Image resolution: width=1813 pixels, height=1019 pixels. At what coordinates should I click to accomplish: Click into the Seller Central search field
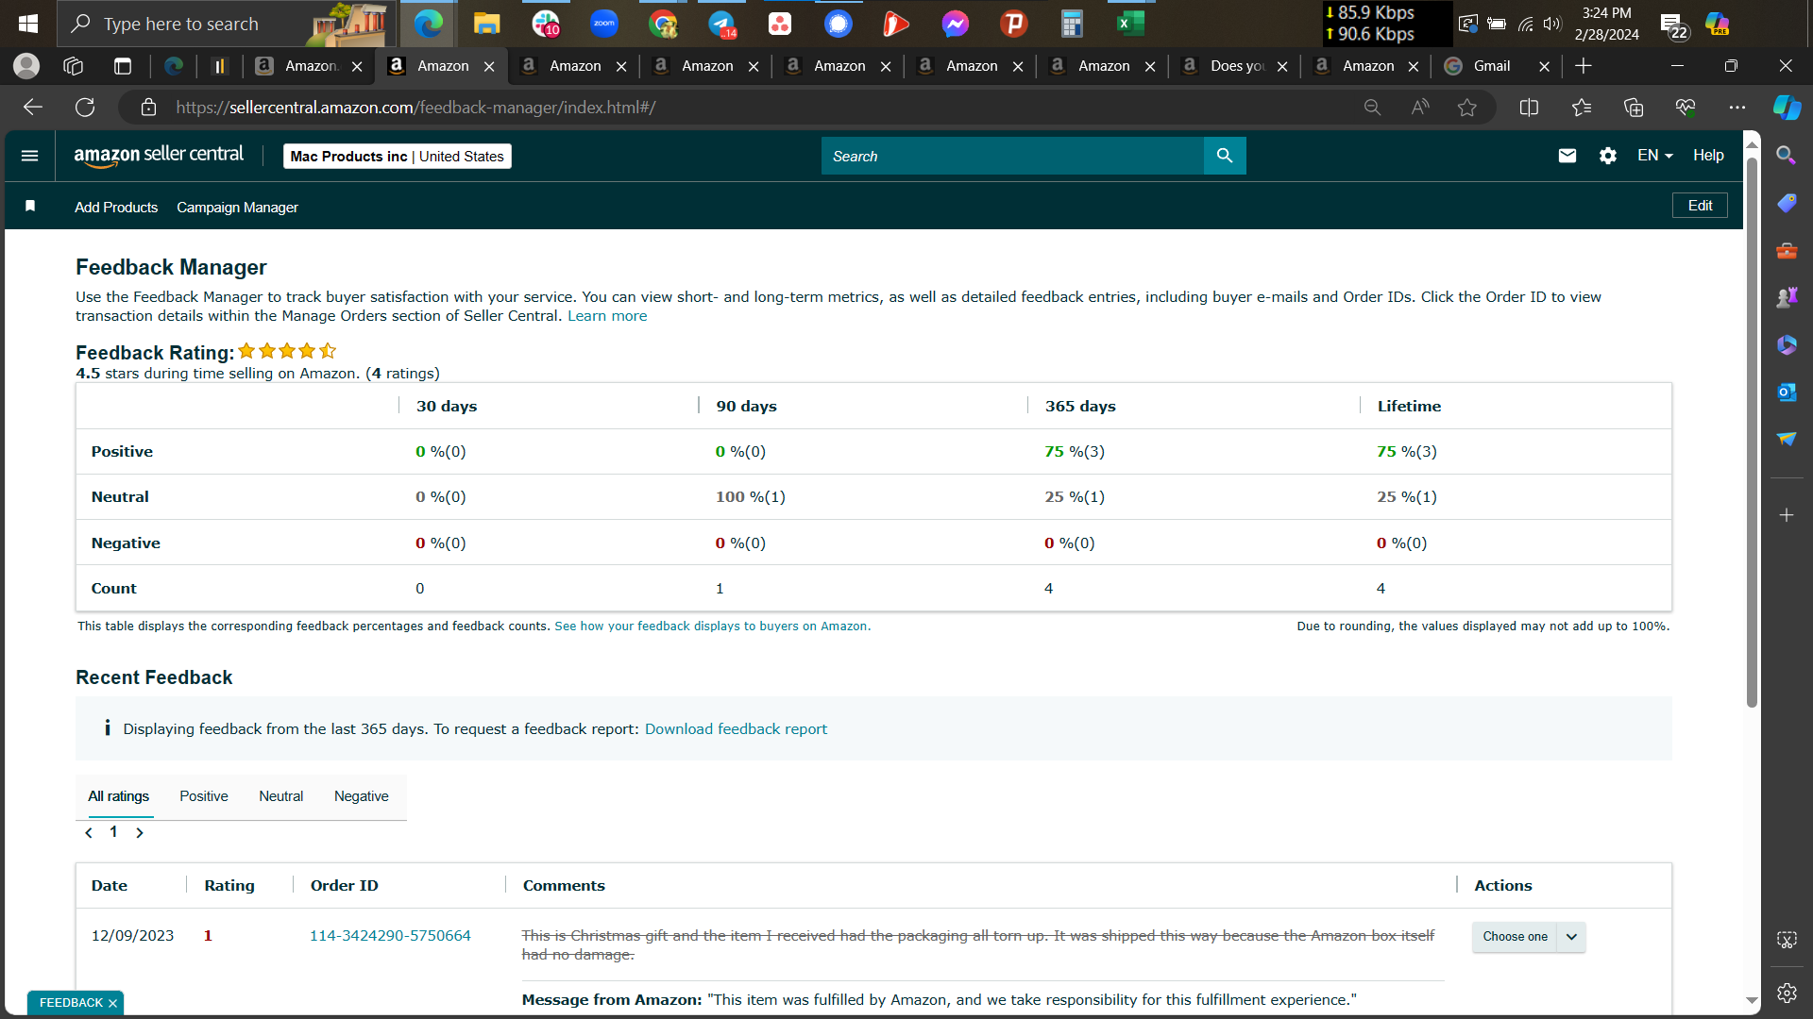(x=1012, y=156)
